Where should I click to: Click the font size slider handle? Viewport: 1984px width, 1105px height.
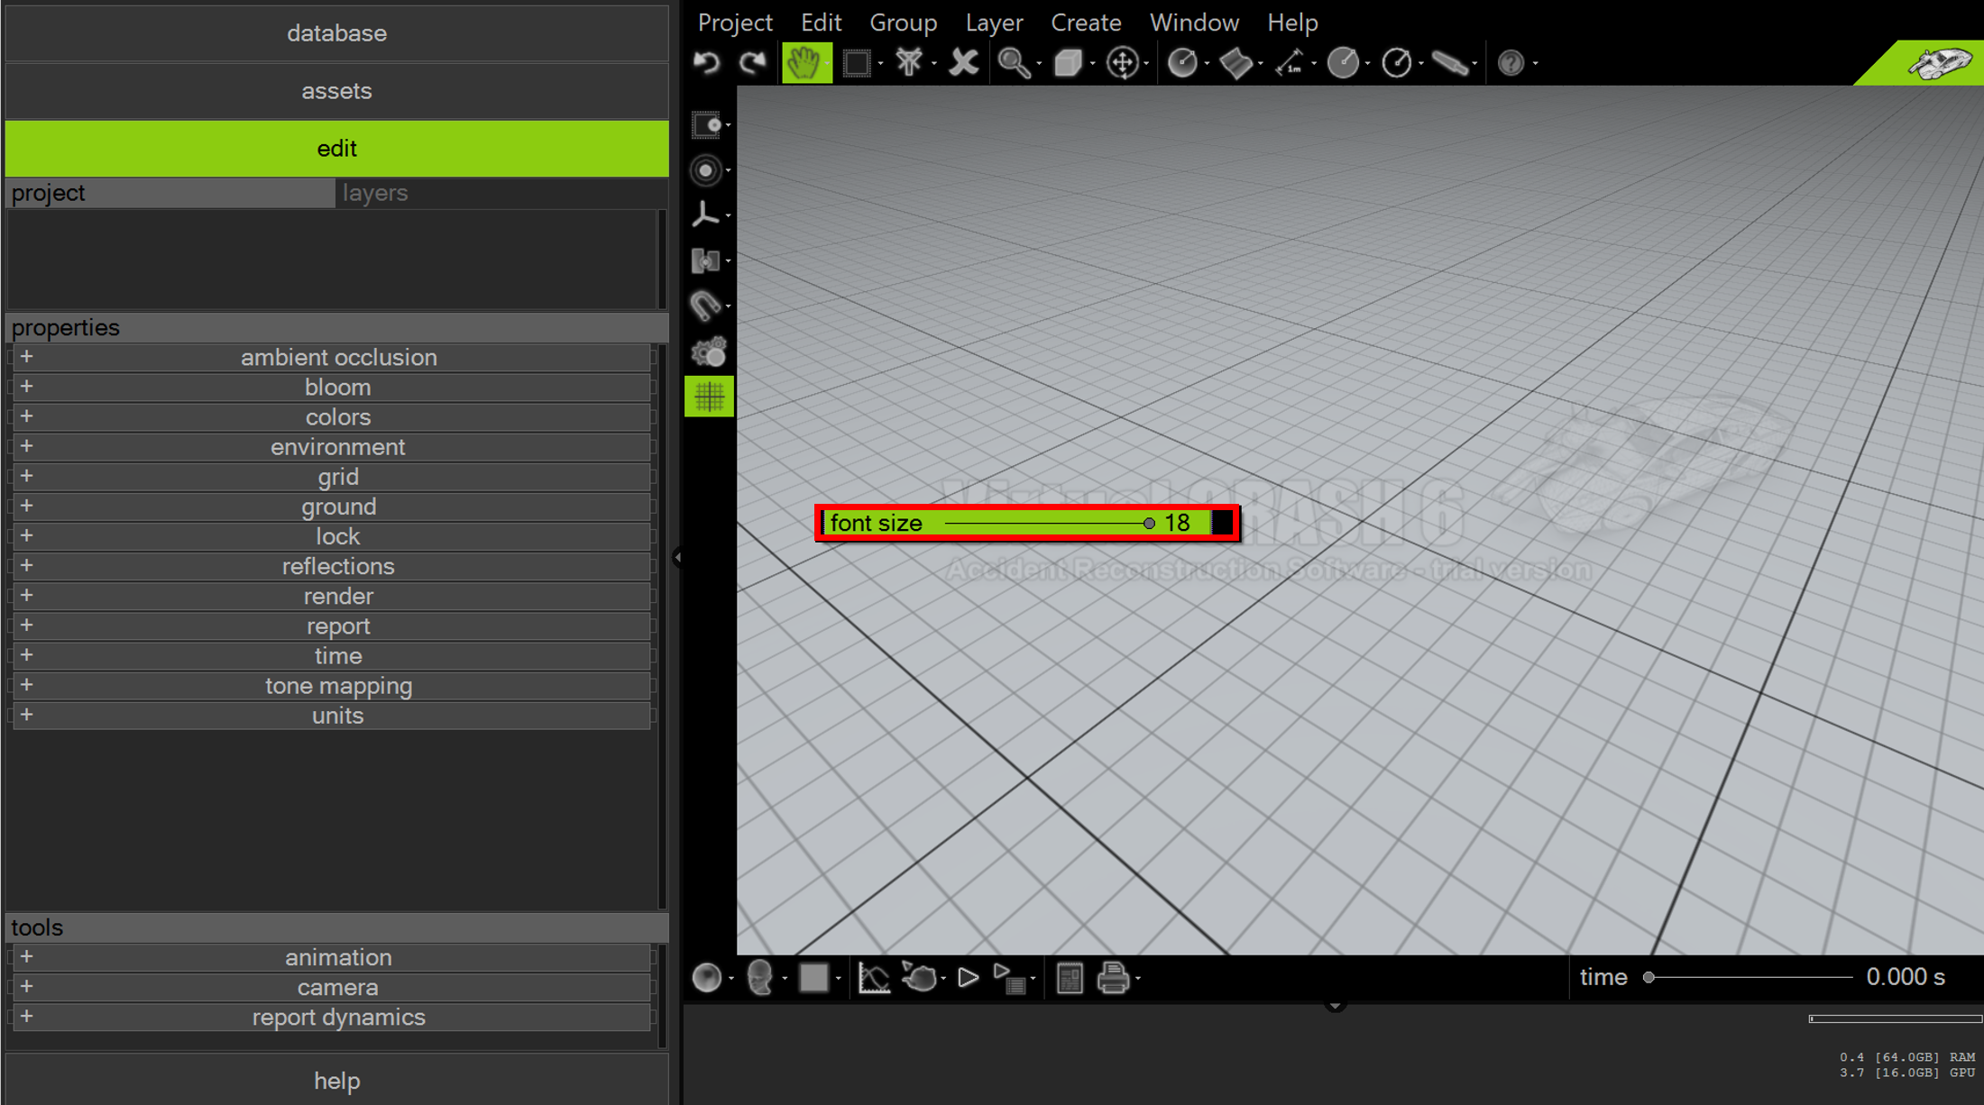click(1149, 524)
